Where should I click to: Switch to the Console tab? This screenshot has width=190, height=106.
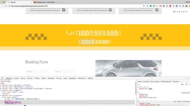coord(16,78)
